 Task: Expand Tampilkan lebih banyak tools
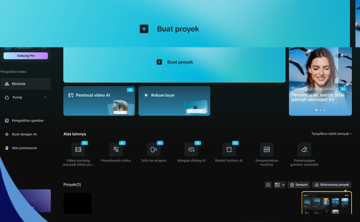(331, 134)
